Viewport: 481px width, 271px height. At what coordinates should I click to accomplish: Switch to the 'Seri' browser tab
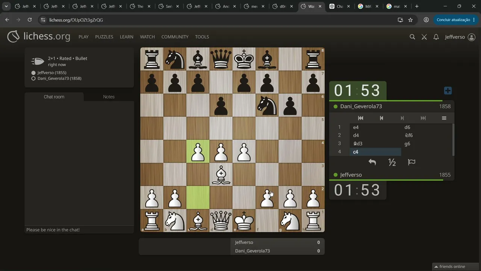pos(169,6)
